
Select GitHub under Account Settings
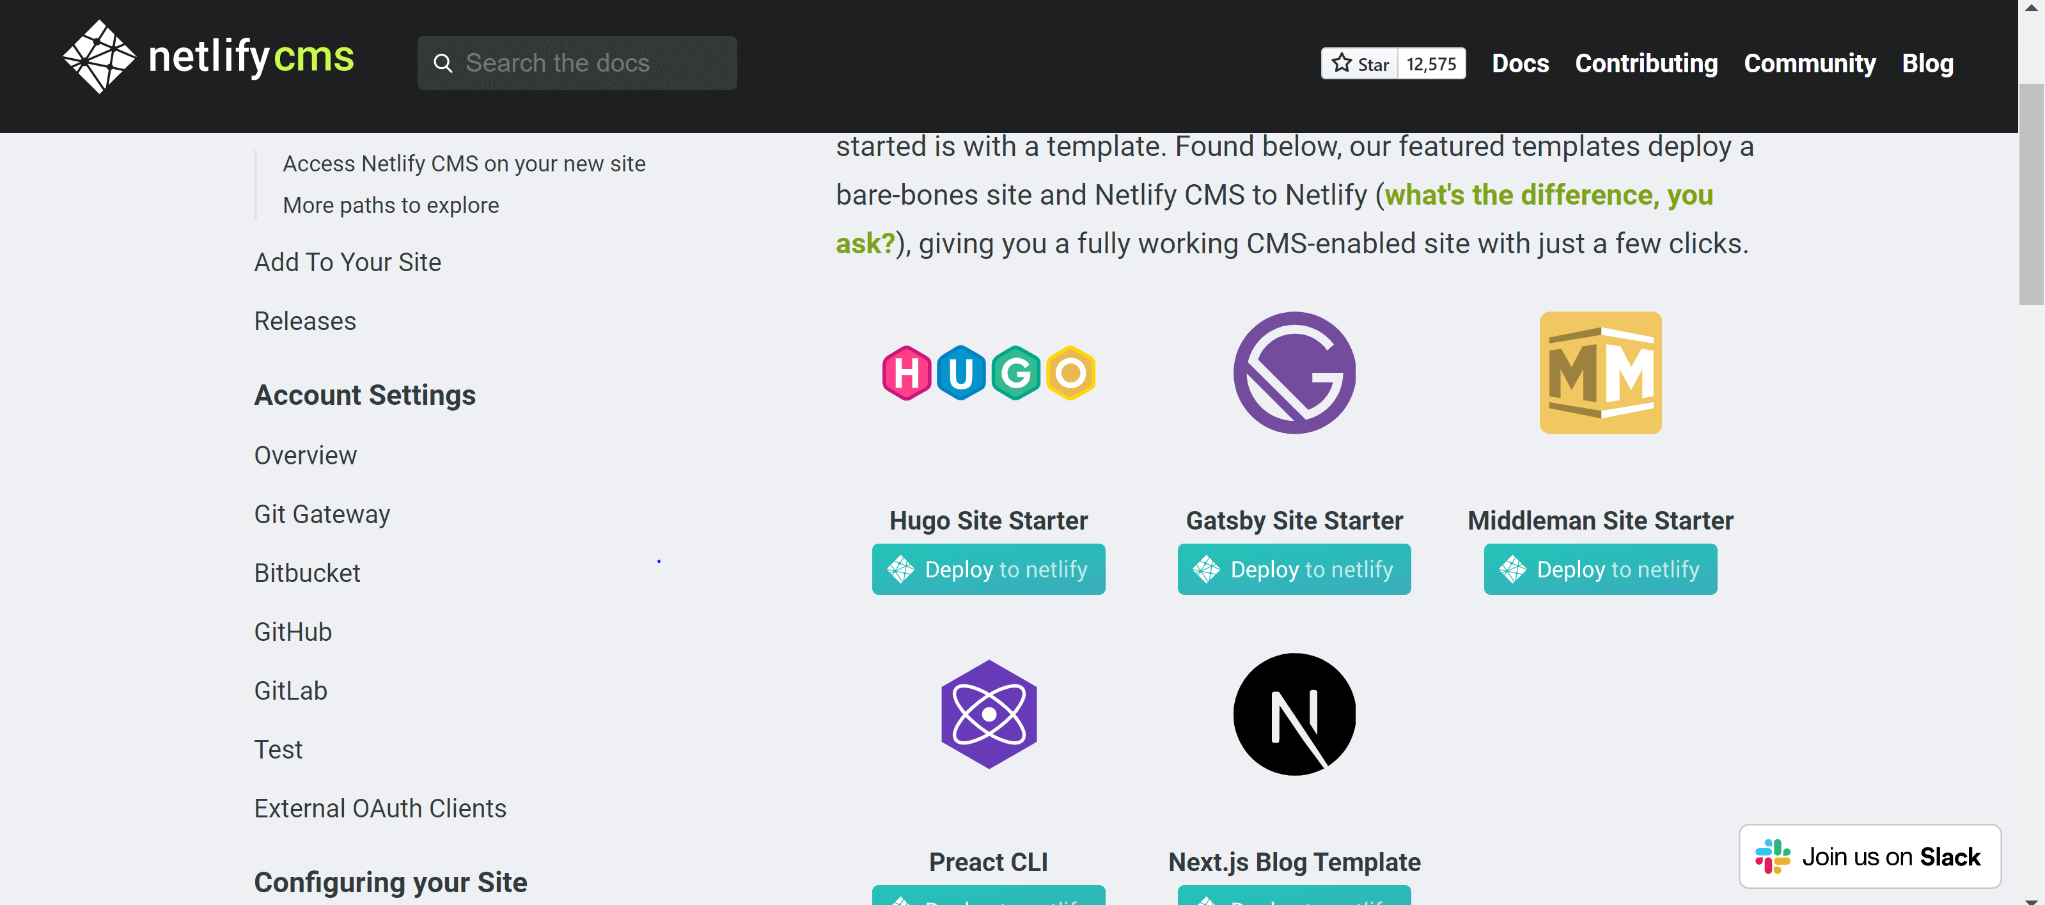[293, 631]
